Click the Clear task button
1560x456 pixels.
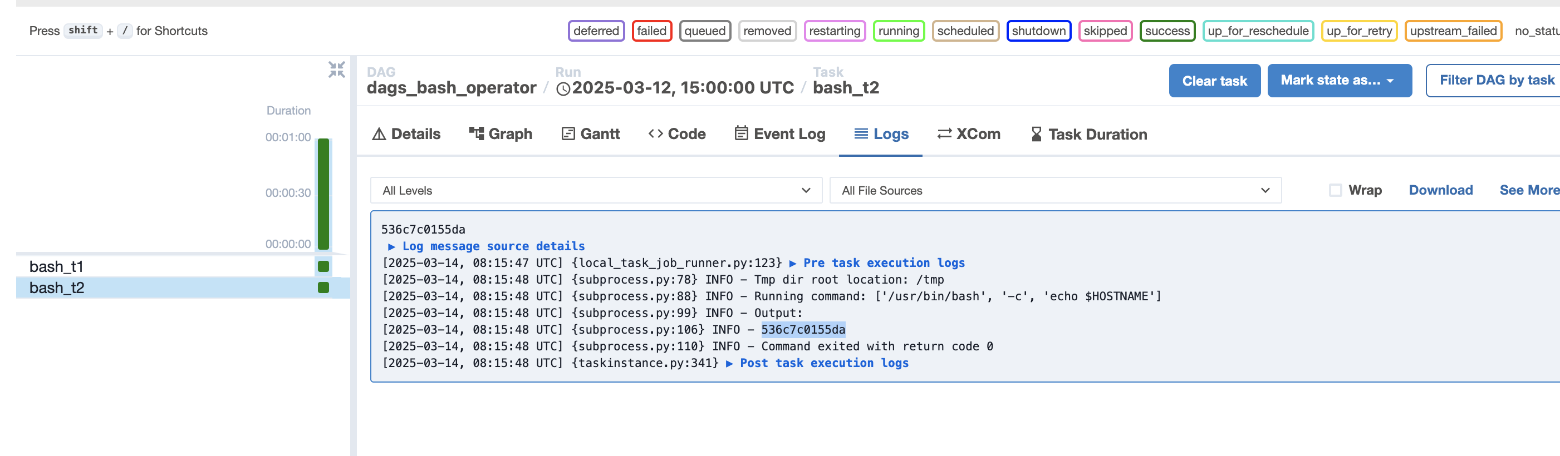point(1214,81)
